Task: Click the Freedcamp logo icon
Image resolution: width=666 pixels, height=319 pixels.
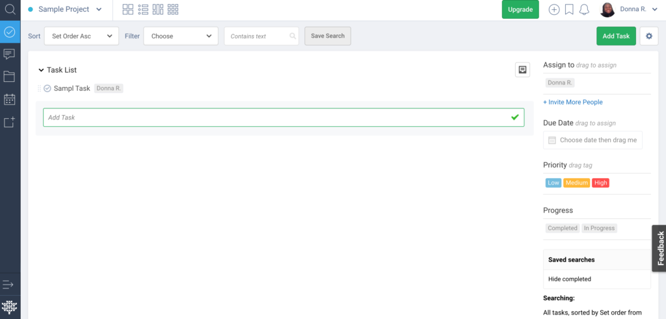Action: (9, 307)
